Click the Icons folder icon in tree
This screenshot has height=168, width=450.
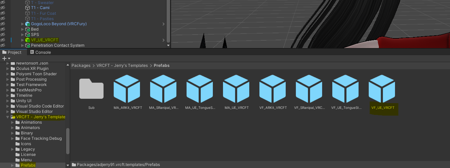18,144
